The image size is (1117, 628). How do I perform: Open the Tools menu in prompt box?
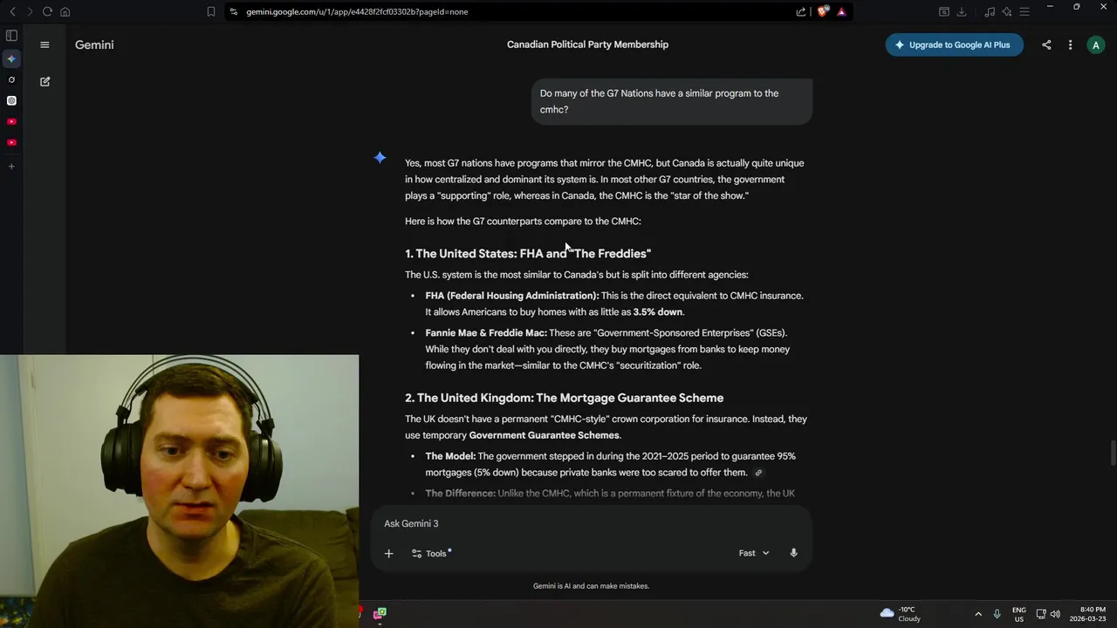pos(431,553)
